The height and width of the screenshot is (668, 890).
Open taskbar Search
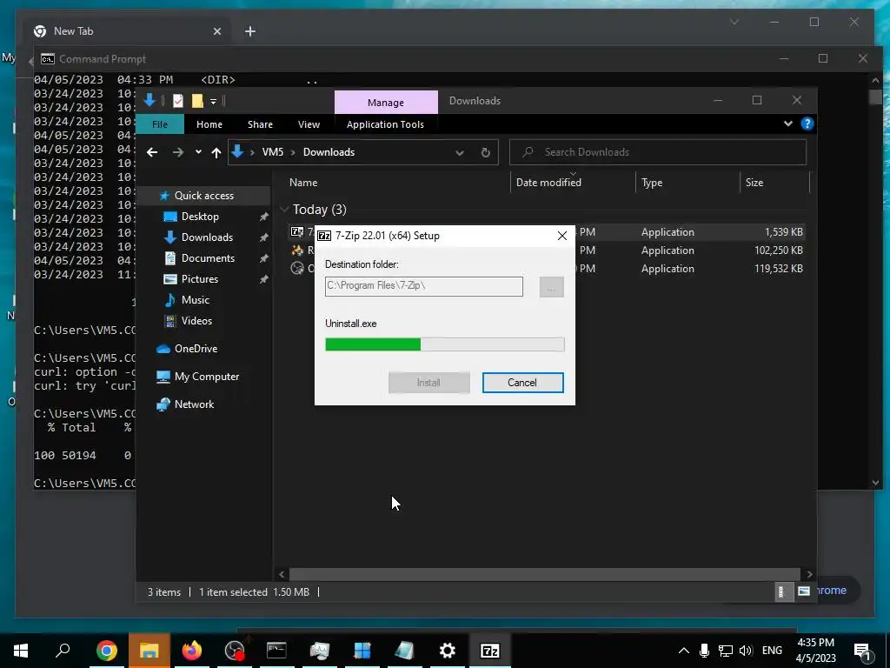pyautogui.click(x=63, y=651)
